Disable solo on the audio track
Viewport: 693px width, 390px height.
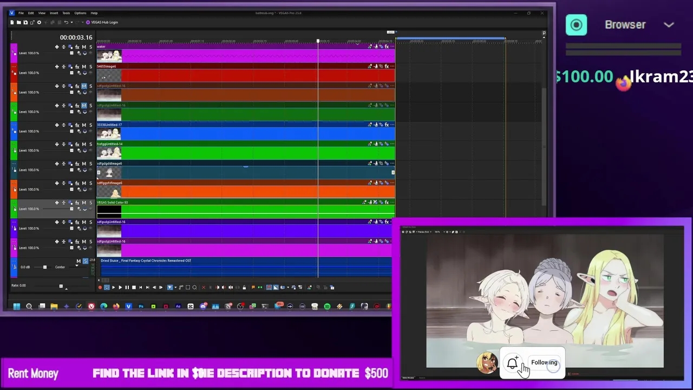[85, 261]
